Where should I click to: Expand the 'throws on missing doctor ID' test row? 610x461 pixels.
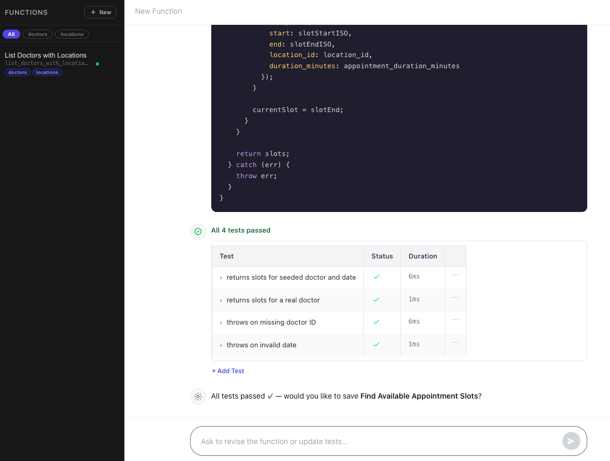click(221, 322)
